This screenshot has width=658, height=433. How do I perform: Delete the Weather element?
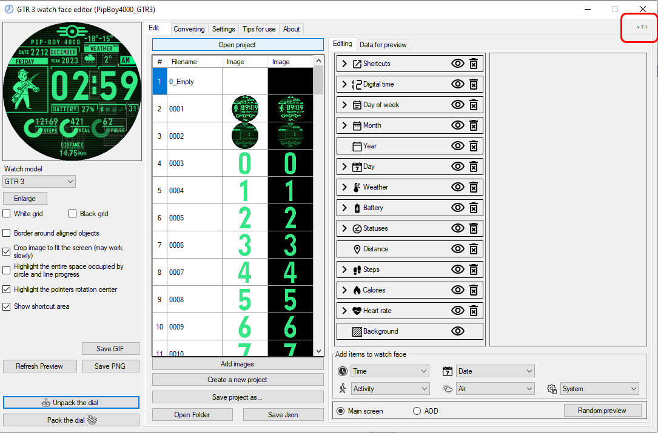coord(474,187)
